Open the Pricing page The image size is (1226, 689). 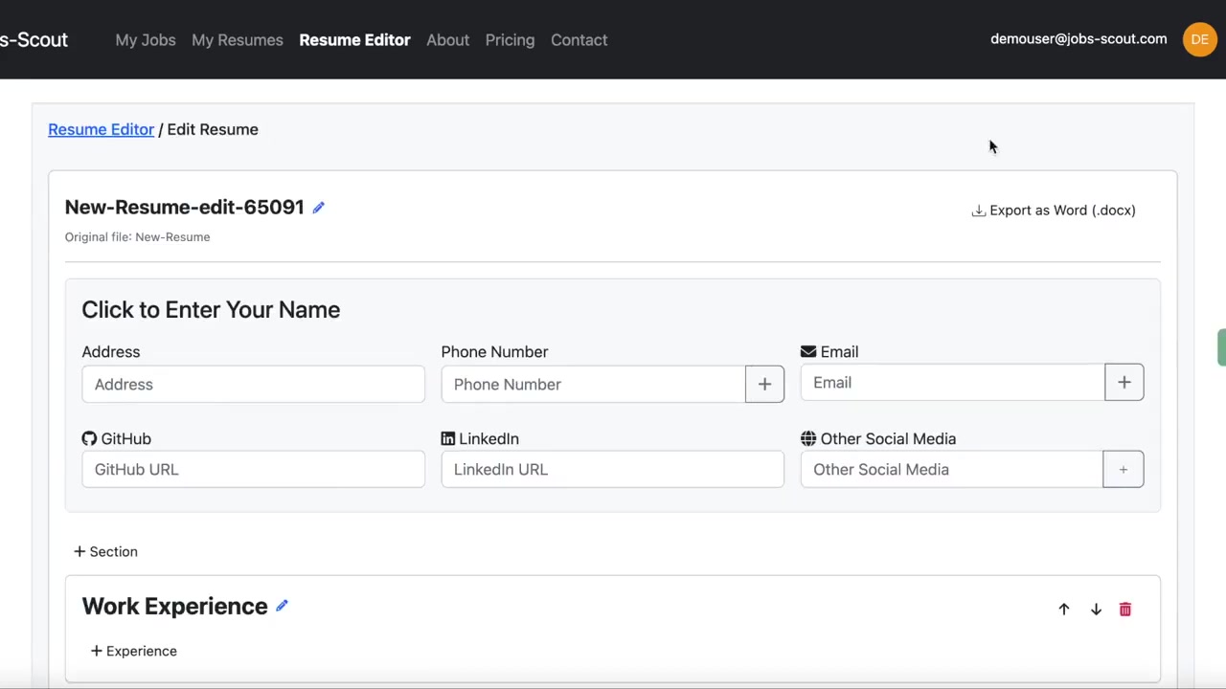(510, 40)
